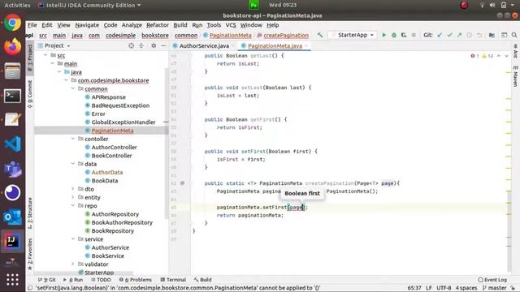The image size is (520, 292).
Task: Click the Project tree vertical scrollbar
Action: (166, 143)
